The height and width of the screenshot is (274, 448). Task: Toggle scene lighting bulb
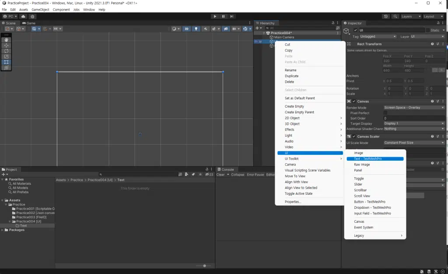[x=196, y=29]
